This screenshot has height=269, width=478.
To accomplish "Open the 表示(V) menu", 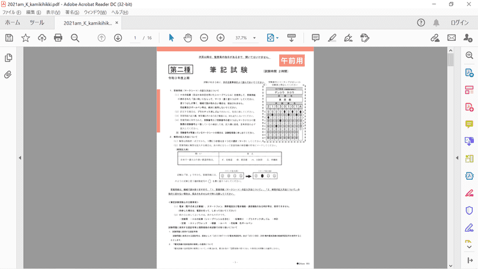I will (x=53, y=12).
